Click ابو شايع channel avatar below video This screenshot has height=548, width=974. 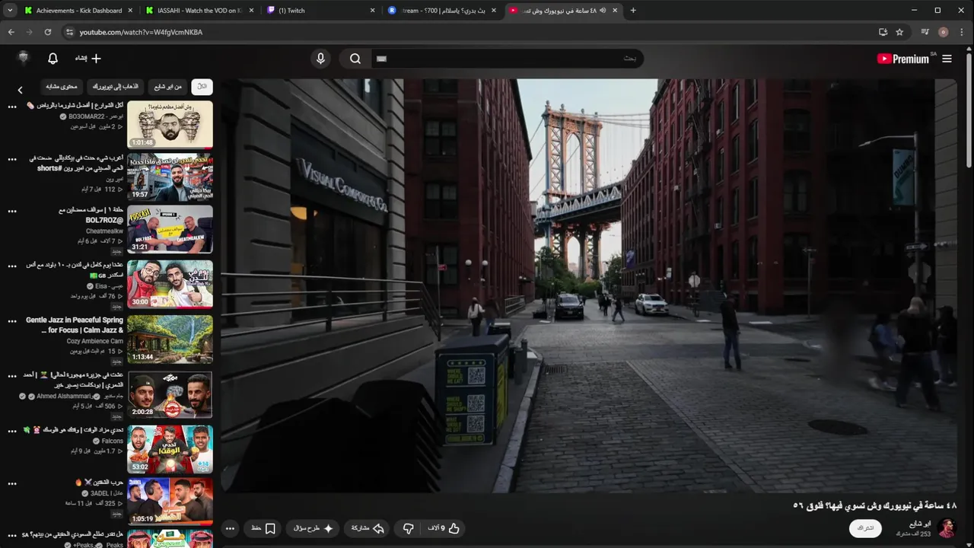(x=947, y=527)
